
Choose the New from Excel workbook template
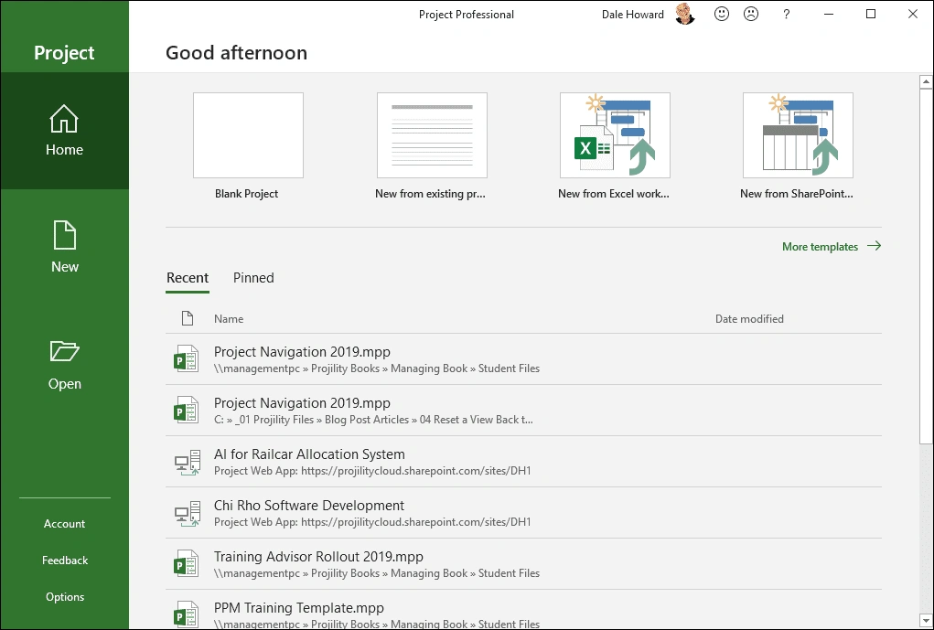coord(615,135)
